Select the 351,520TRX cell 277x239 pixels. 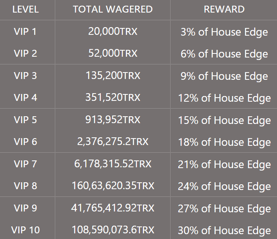coord(113,98)
